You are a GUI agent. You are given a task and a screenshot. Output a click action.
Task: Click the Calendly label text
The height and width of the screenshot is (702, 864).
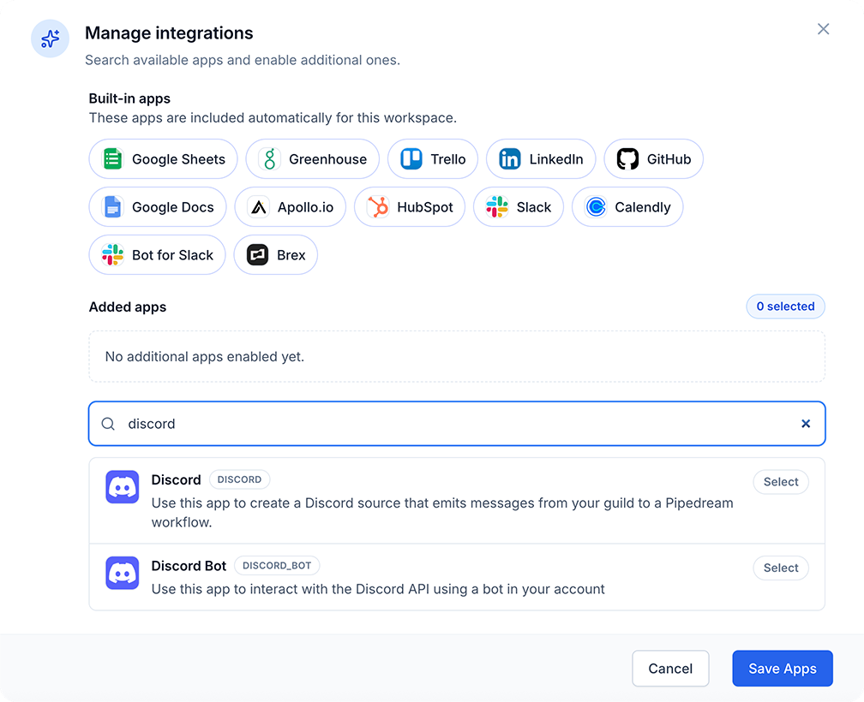(x=643, y=207)
